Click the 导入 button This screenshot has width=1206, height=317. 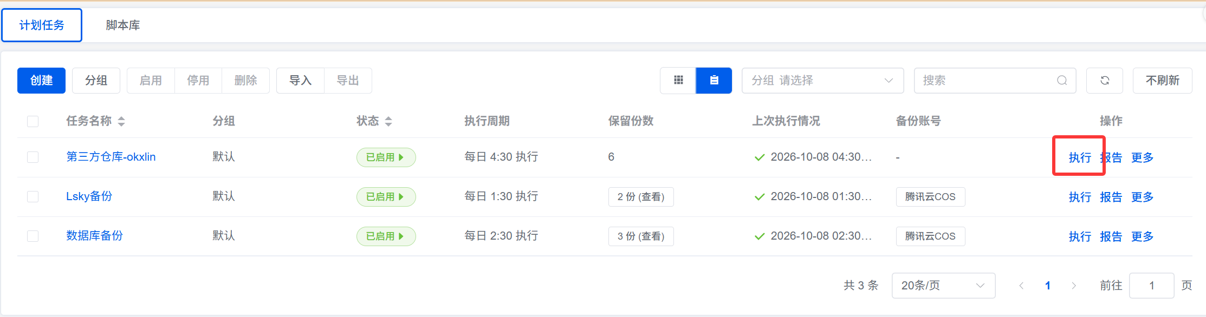(x=300, y=81)
